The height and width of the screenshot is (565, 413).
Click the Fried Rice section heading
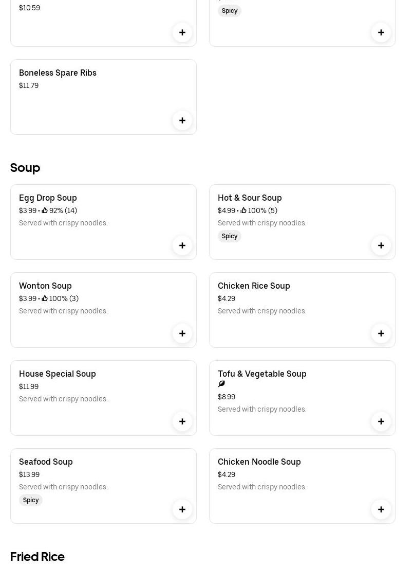[37, 557]
